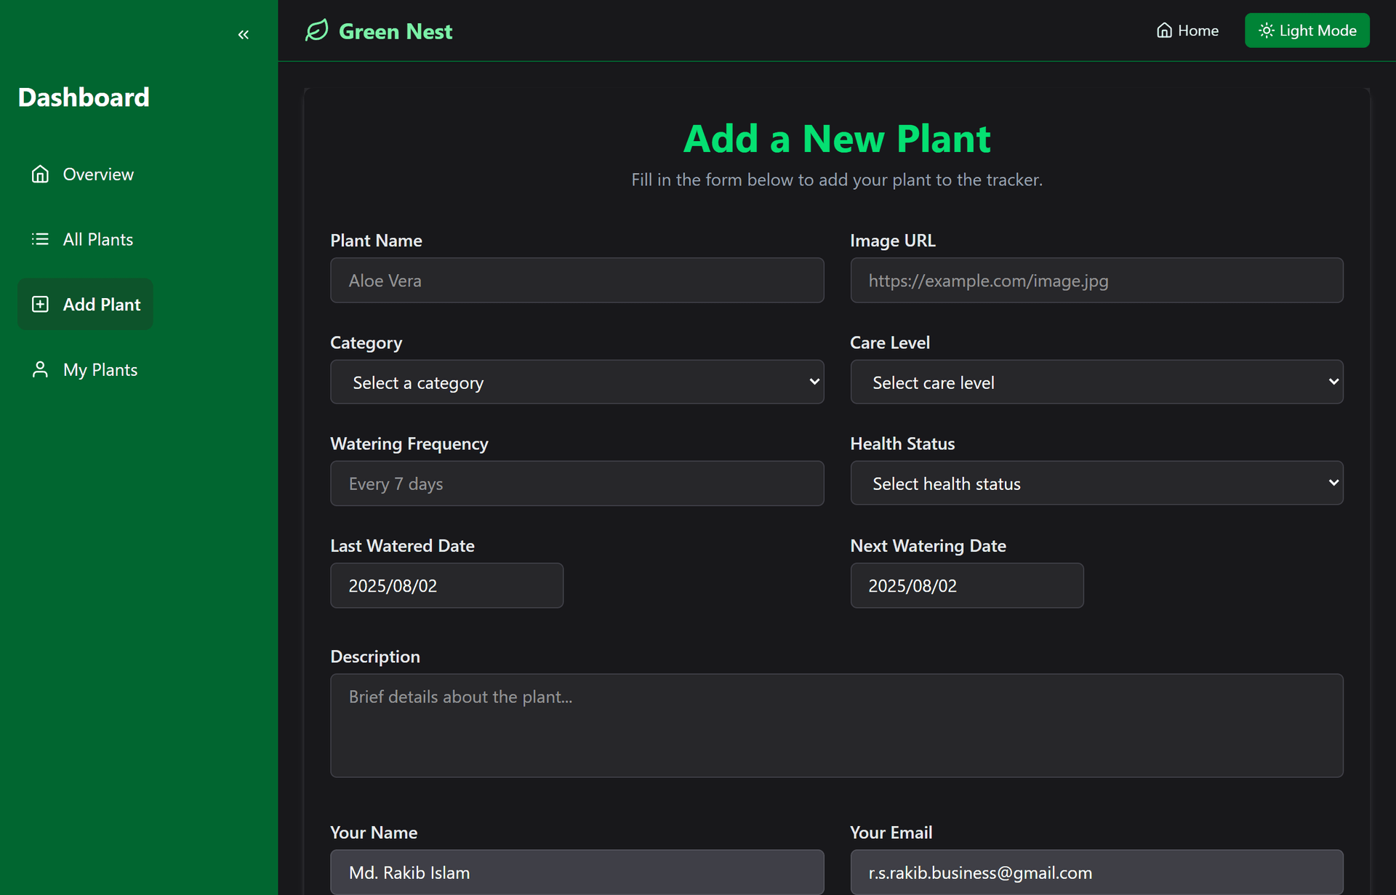Open the Last Watered Date picker
The height and width of the screenshot is (895, 1396).
click(446, 585)
